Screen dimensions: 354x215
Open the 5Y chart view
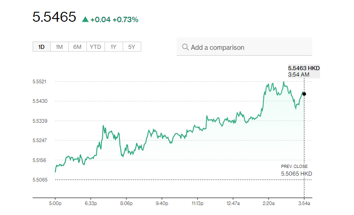click(132, 47)
